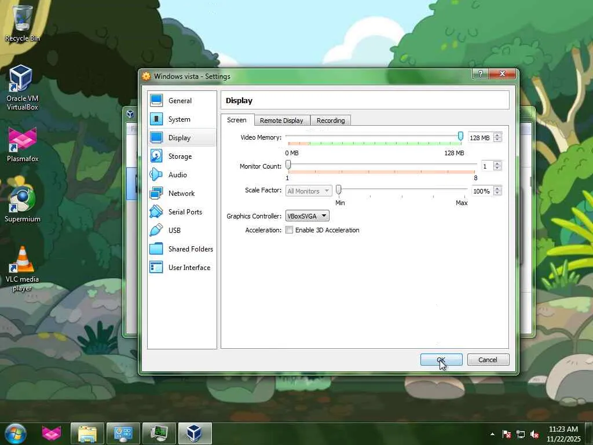Click the Action Center flag tray icon
This screenshot has height=445, width=593.
506,434
